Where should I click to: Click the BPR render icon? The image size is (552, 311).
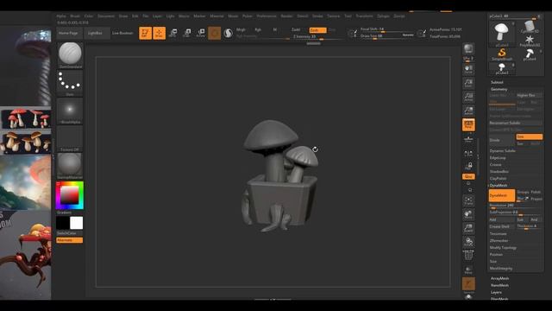(468, 48)
